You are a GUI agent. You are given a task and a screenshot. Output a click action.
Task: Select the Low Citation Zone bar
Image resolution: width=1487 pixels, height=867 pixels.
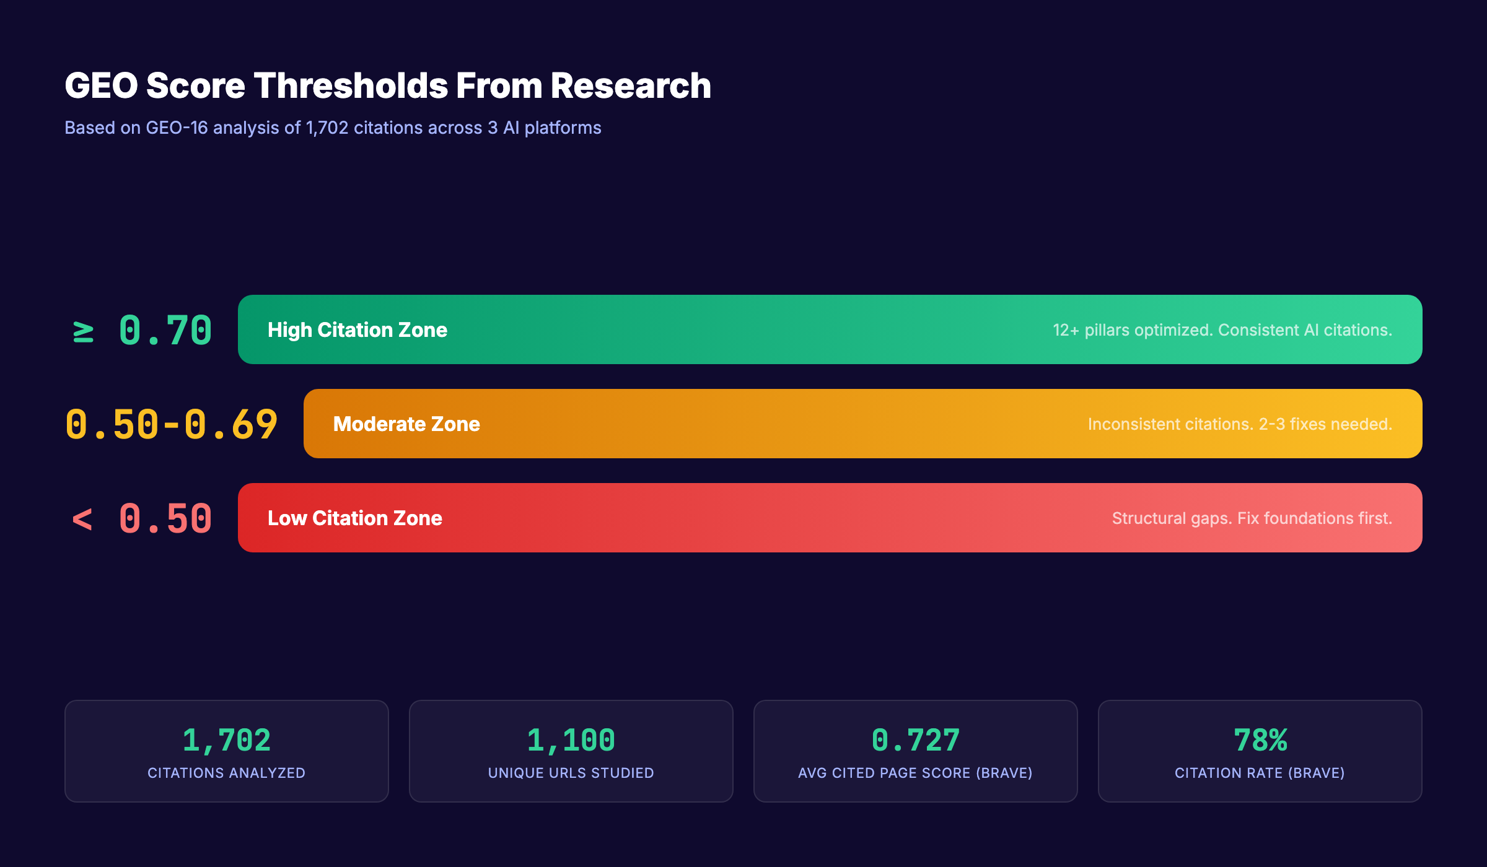click(x=830, y=518)
